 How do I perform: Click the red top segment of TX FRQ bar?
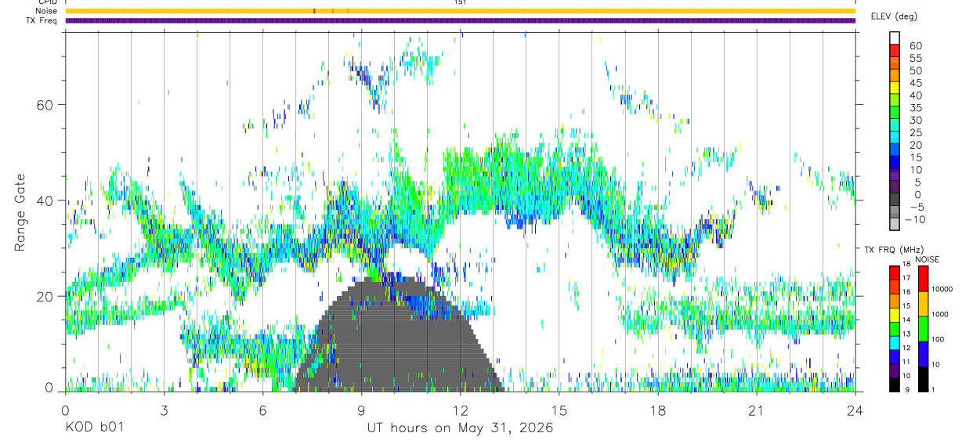click(895, 273)
